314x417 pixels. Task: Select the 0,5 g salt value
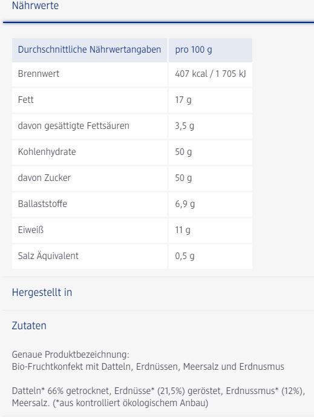pos(185,256)
